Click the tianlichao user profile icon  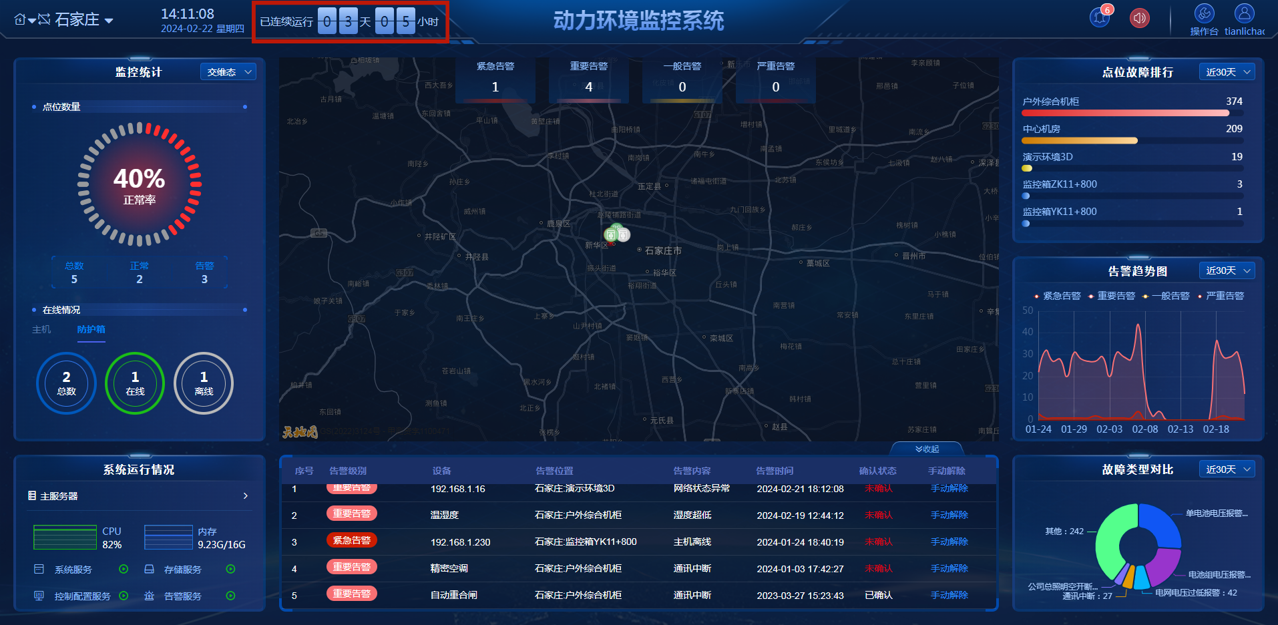[1244, 13]
